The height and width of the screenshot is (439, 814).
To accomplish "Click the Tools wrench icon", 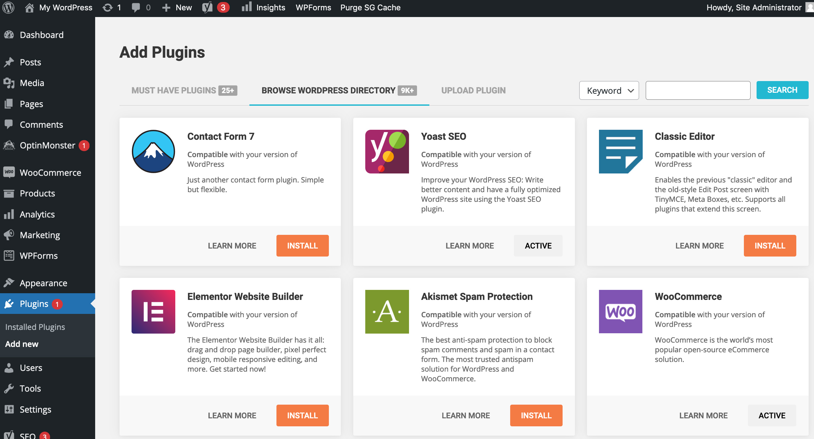I will point(9,388).
